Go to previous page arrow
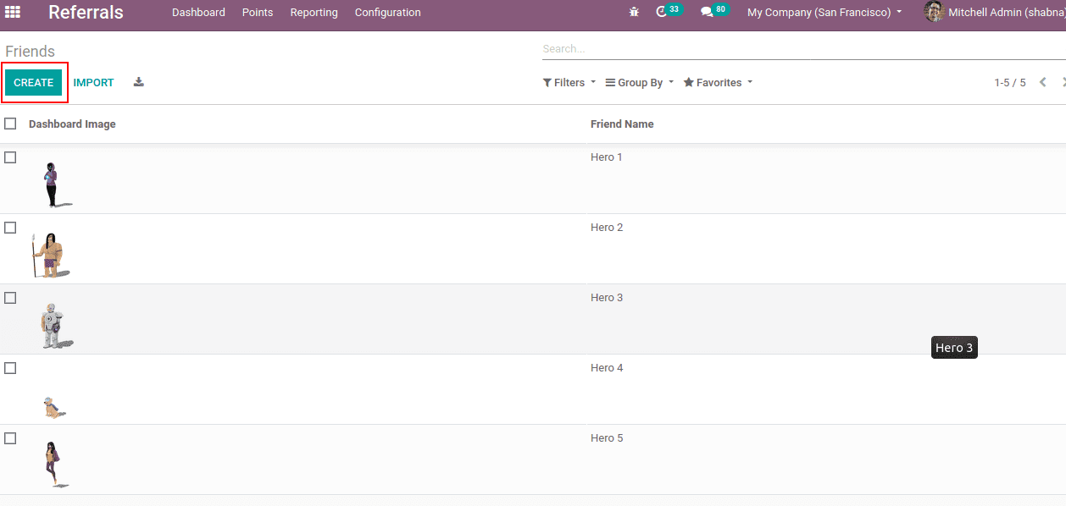Image resolution: width=1066 pixels, height=506 pixels. click(1043, 82)
